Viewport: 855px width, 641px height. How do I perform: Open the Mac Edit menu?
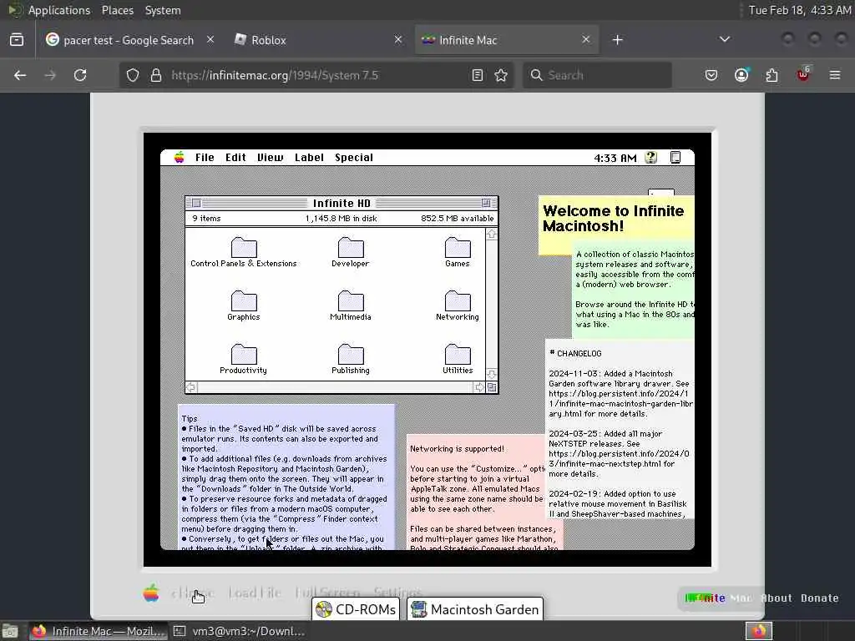point(235,158)
